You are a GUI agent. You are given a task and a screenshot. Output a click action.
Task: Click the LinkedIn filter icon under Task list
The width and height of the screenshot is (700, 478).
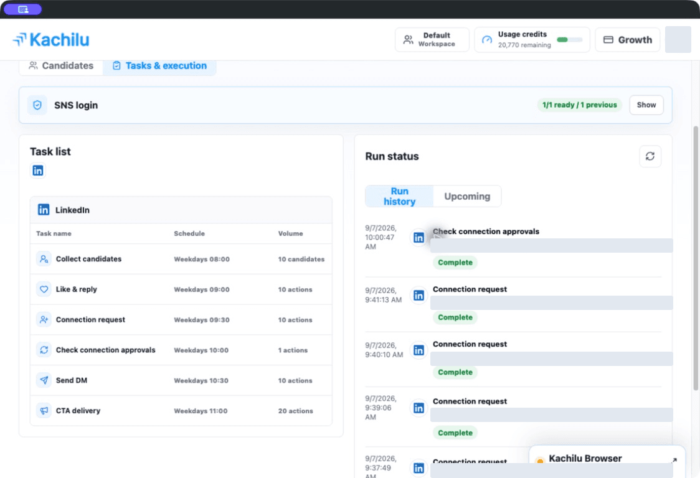click(38, 171)
